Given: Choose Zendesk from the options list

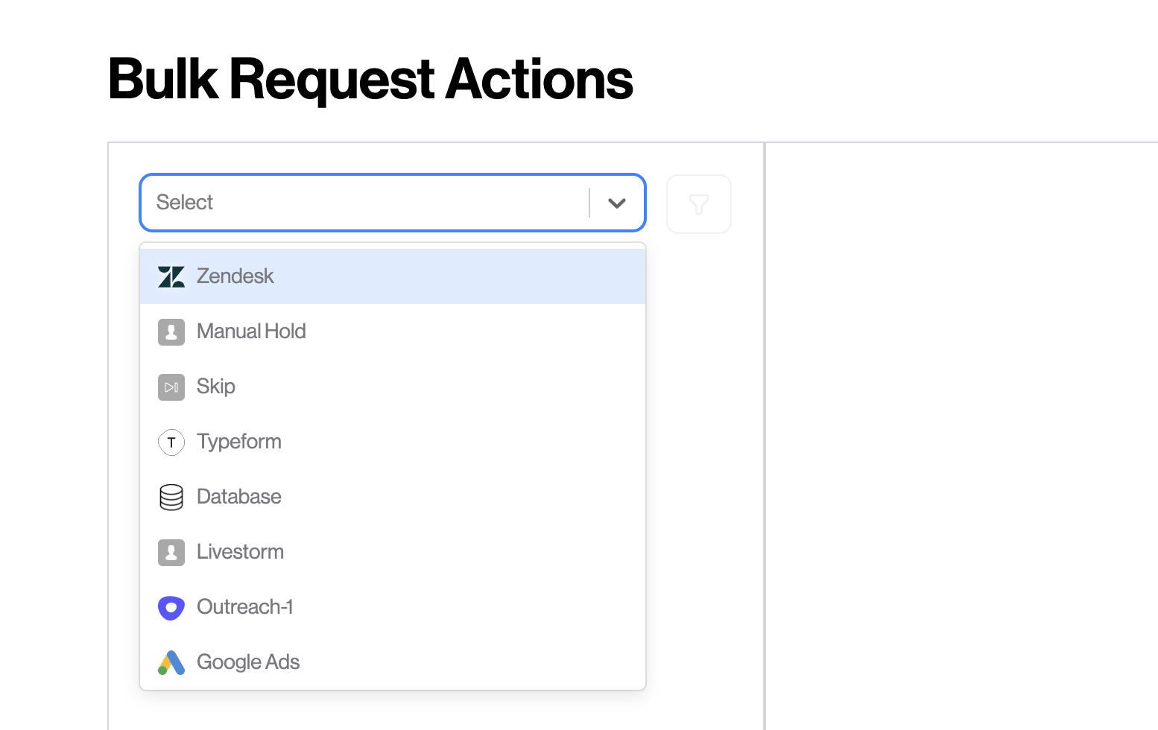Looking at the screenshot, I should [393, 276].
